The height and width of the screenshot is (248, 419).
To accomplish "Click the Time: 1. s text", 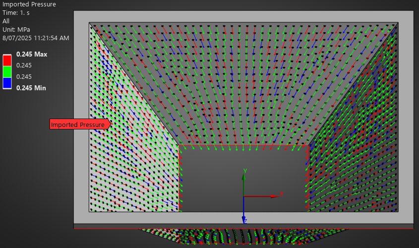I will [16, 13].
